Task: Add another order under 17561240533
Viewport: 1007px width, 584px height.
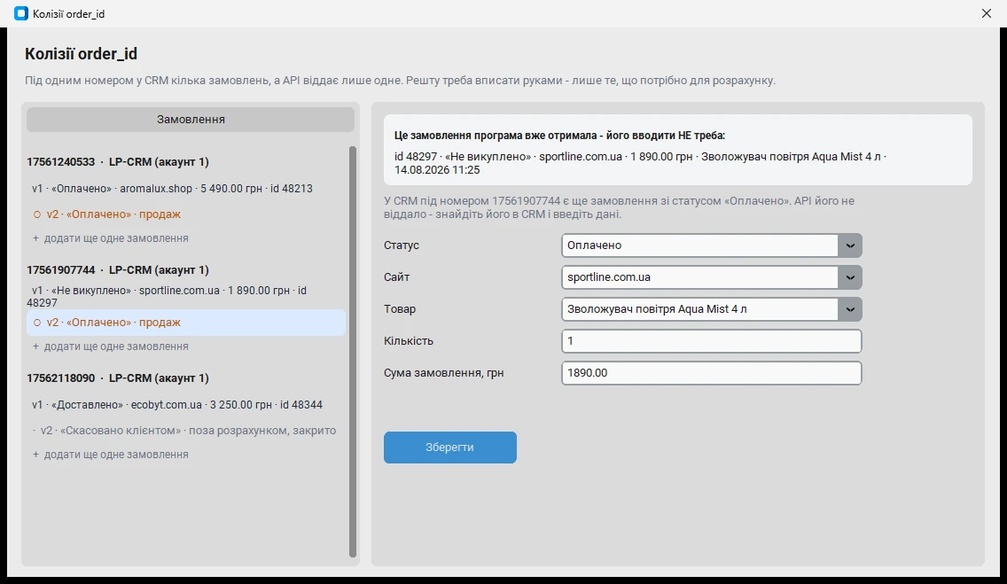Action: (x=111, y=238)
